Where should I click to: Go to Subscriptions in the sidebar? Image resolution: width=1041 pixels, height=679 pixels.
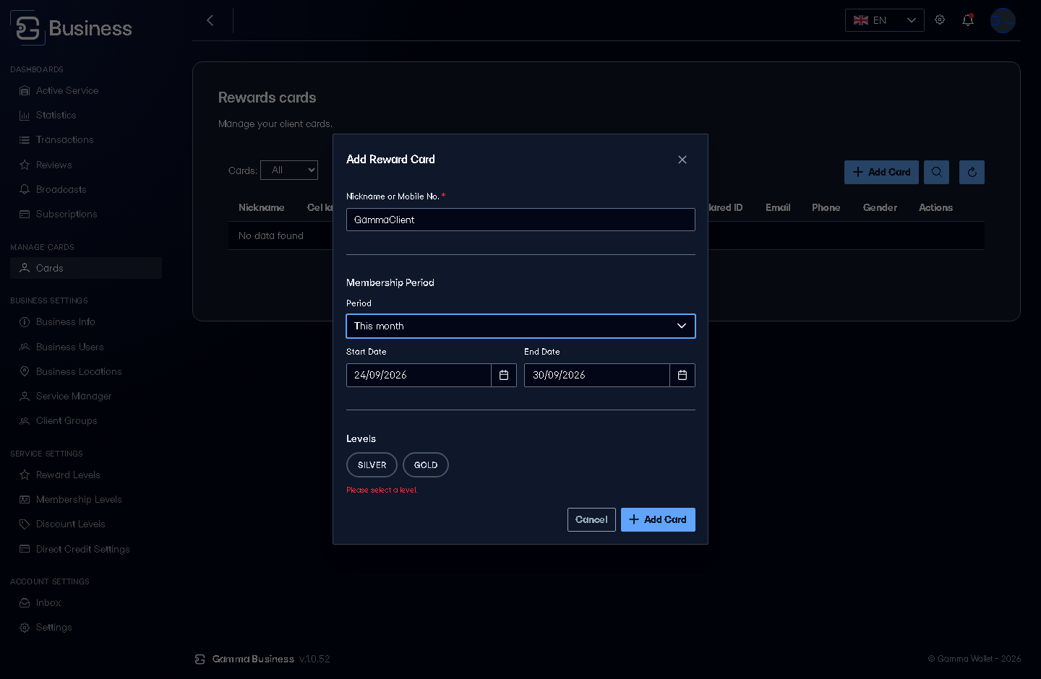click(86, 214)
